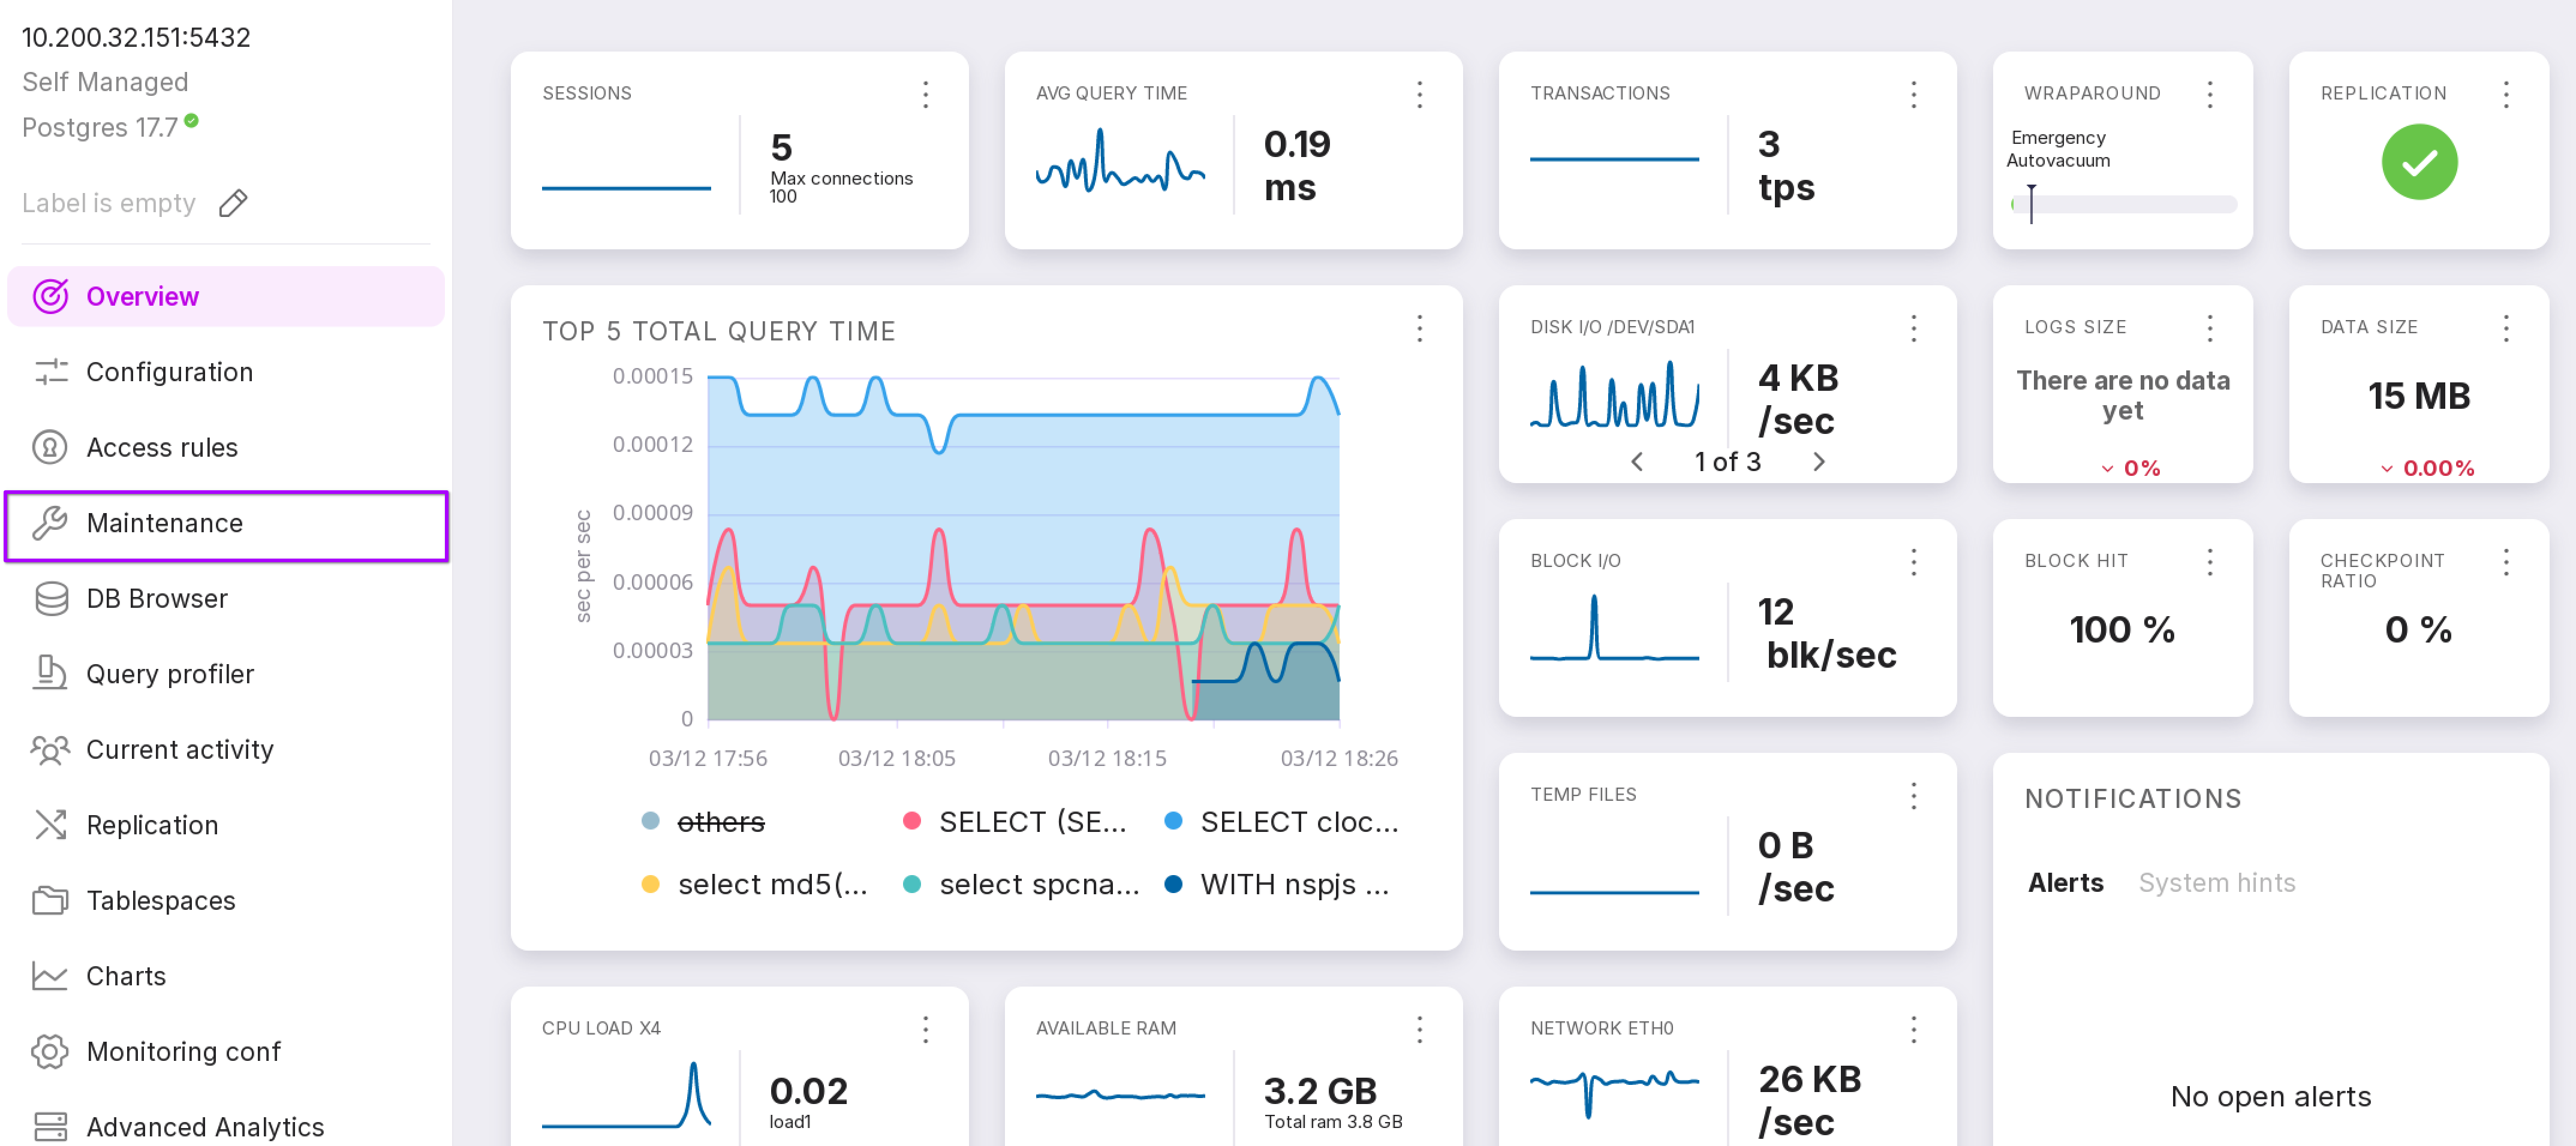Toggle 'WITH nspjs ...' legend series
2576x1146 pixels.
1293,884
